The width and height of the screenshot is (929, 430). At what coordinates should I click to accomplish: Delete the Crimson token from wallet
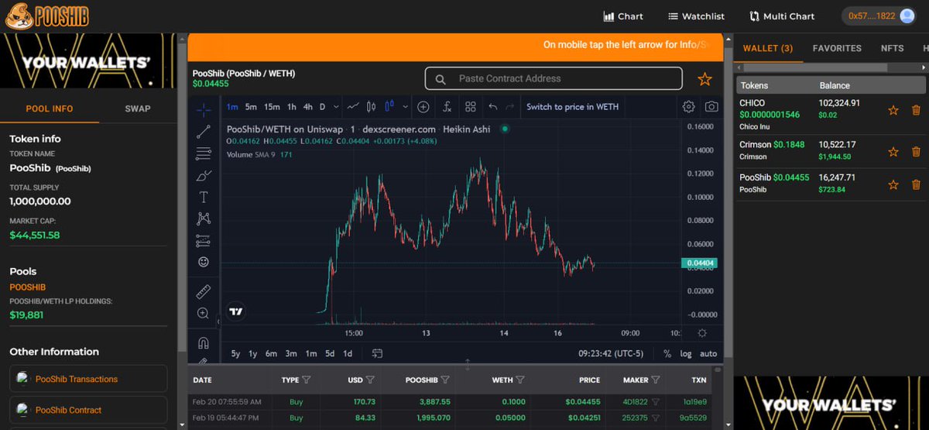[917, 152]
